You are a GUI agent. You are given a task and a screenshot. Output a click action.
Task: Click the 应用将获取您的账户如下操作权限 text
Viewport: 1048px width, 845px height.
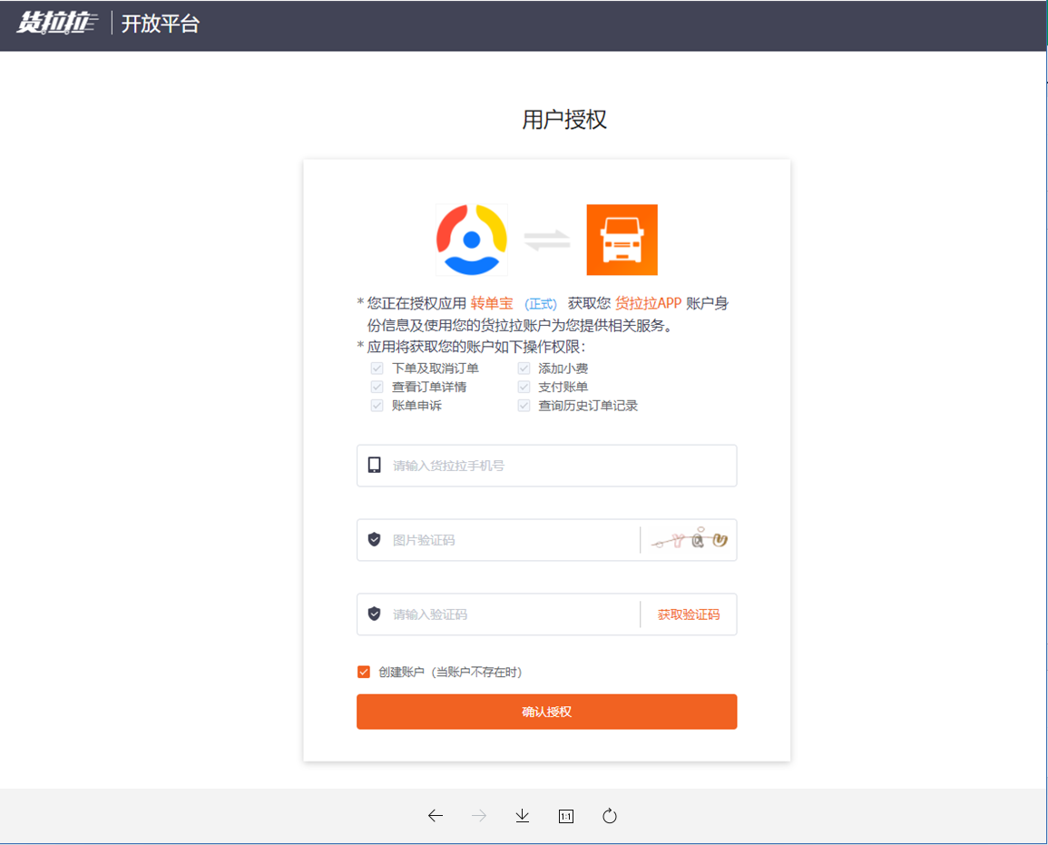(475, 347)
